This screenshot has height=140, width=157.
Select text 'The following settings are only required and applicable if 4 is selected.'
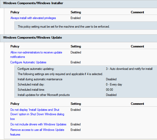point(60,74)
